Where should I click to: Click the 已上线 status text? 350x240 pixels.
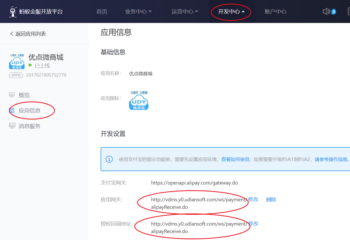pos(42,66)
